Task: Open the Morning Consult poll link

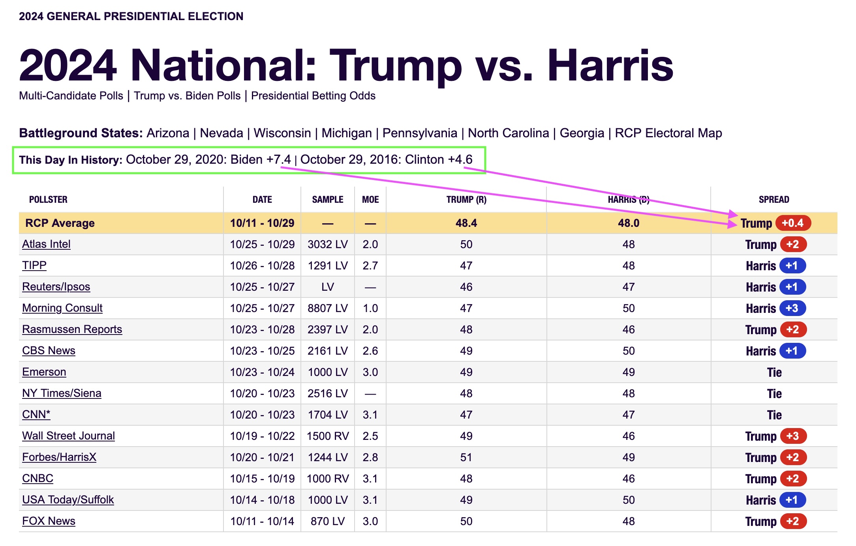Action: [x=62, y=308]
